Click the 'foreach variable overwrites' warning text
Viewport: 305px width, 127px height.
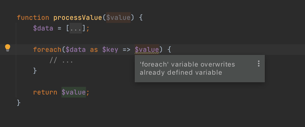point(187,68)
